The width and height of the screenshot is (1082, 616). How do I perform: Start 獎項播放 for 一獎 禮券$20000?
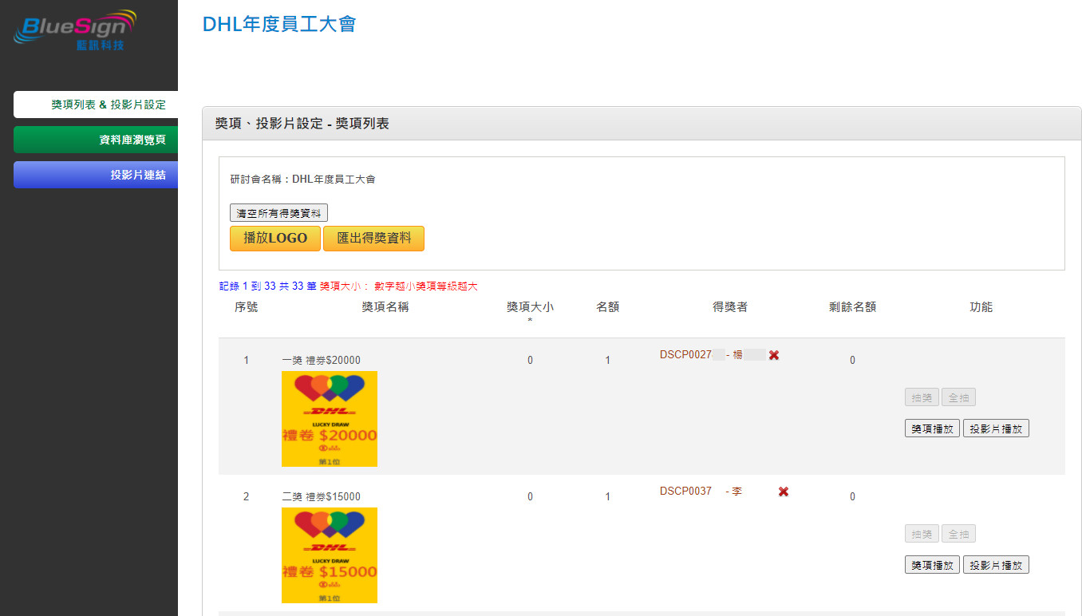(x=931, y=428)
